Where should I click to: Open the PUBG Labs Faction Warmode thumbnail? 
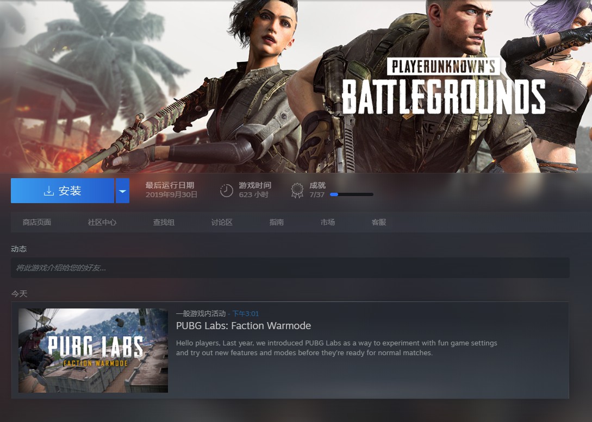(x=94, y=350)
